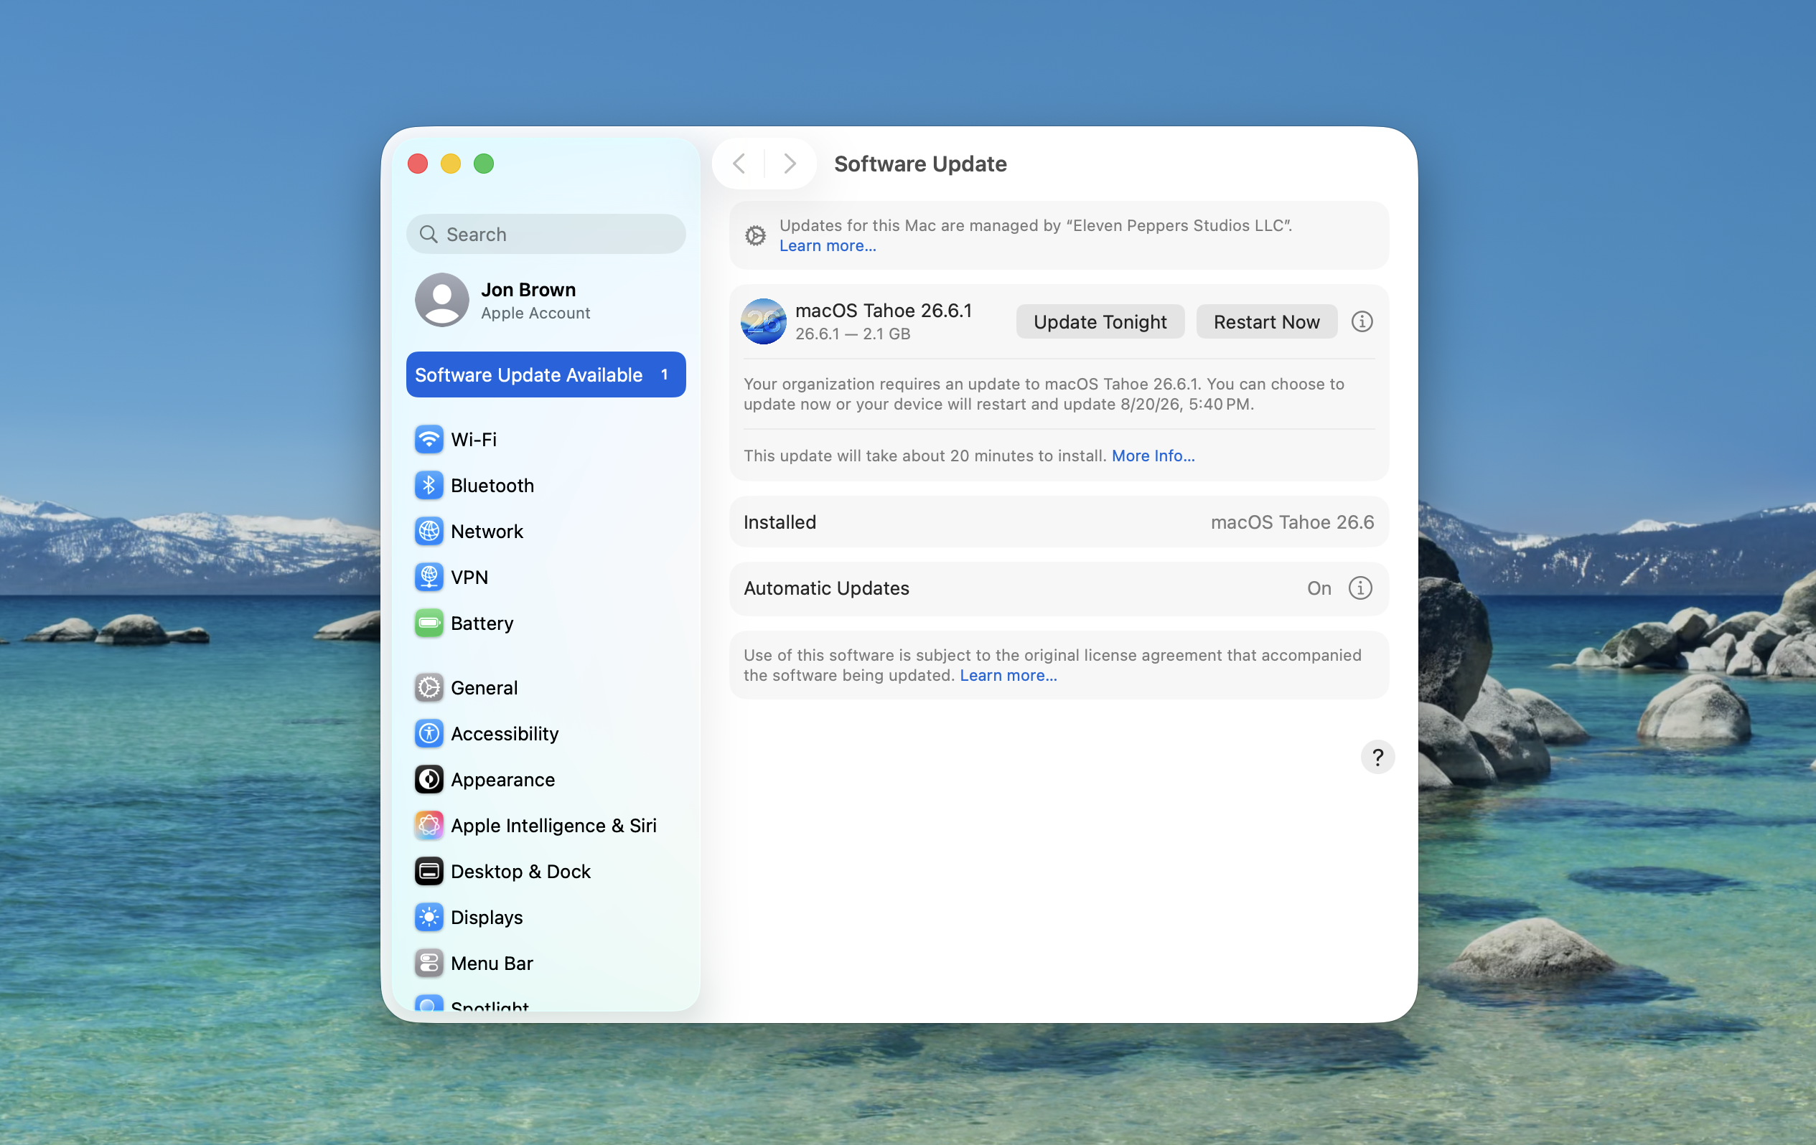Click the Installed row label
Screen dimensions: 1816x1145
[x=780, y=522]
